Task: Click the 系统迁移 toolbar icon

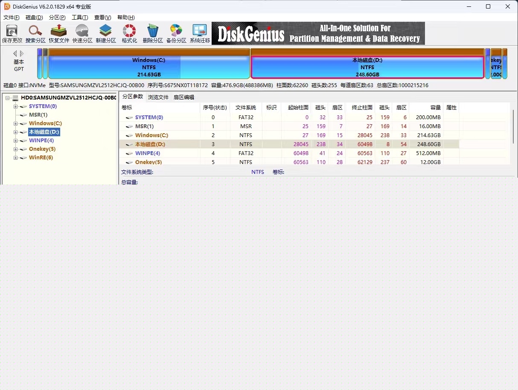Action: [200, 34]
